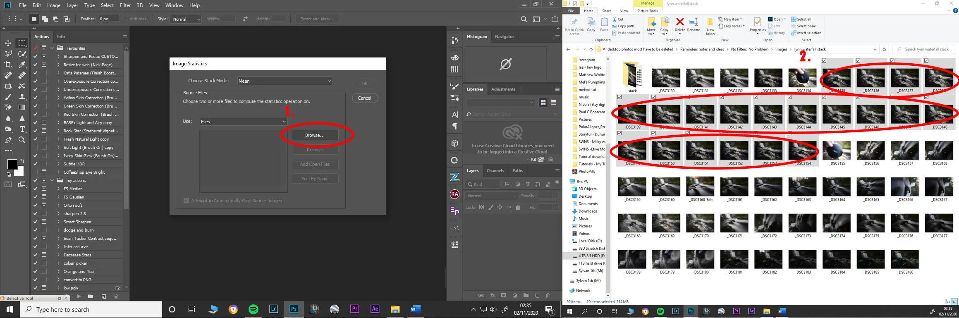The image size is (959, 318).
Task: Switch to the Navigator tab
Action: click(x=505, y=36)
